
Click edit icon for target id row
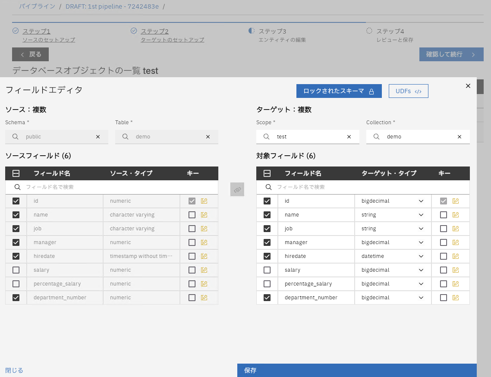(455, 201)
